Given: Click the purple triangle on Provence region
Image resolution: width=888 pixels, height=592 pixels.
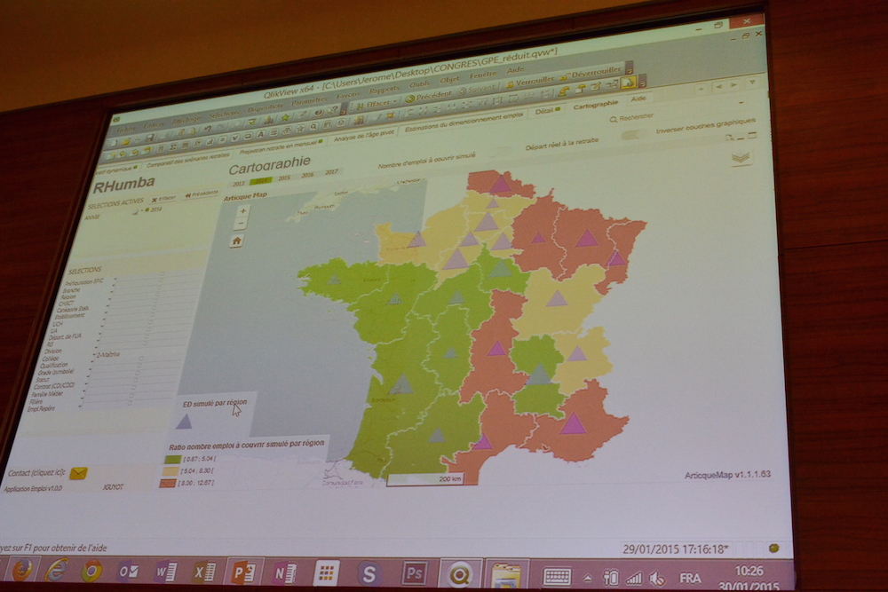Looking at the screenshot, I should point(573,424).
